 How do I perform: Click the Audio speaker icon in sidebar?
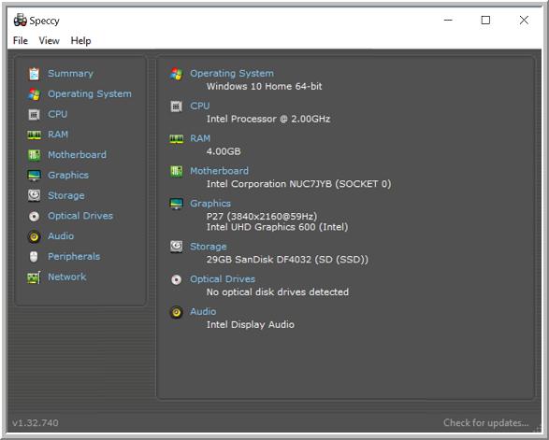tap(34, 236)
